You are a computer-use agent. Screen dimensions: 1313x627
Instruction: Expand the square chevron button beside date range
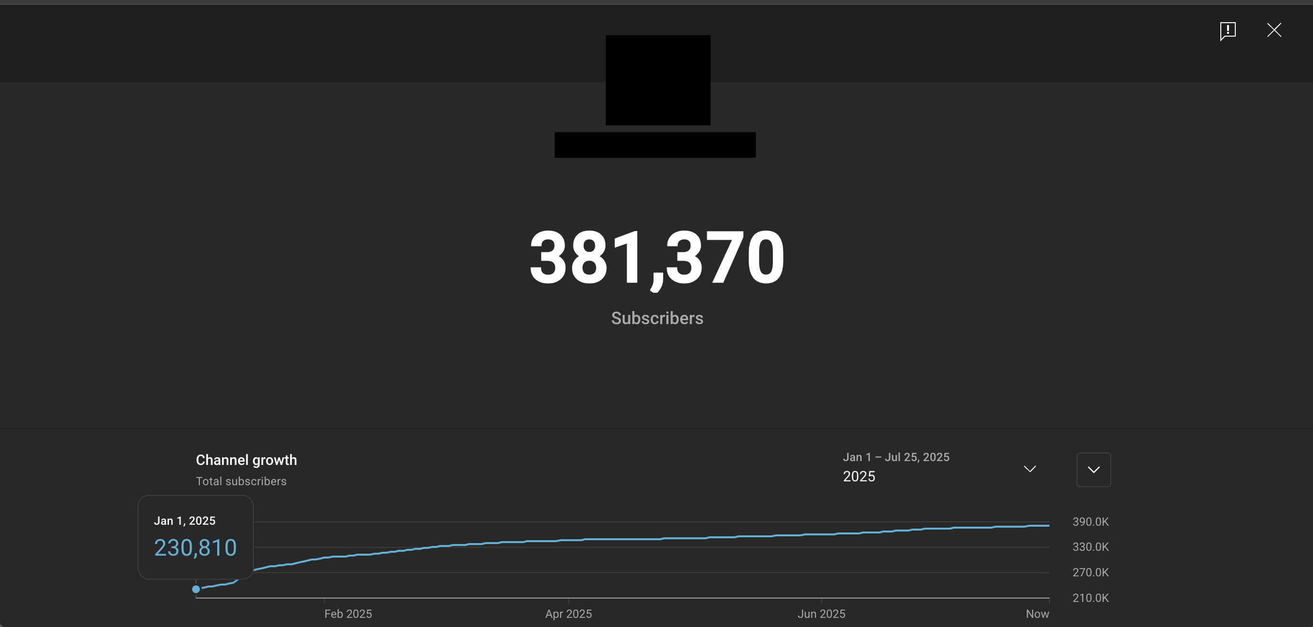[x=1093, y=469]
